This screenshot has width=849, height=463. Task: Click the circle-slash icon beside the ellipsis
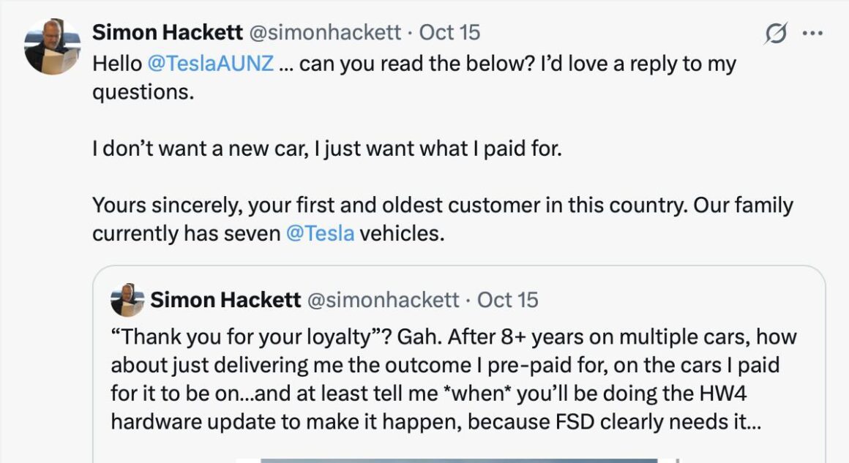(776, 34)
